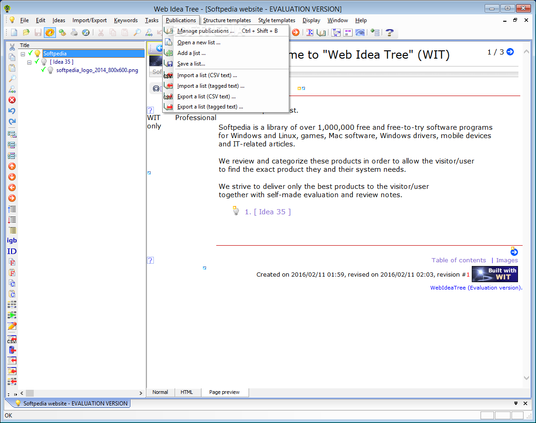536x423 pixels.
Task: Collapse the [ Idea 35 ] tree node
Action: pos(30,62)
